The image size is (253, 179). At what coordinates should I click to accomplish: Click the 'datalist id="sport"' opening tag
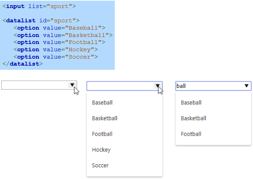(x=41, y=21)
